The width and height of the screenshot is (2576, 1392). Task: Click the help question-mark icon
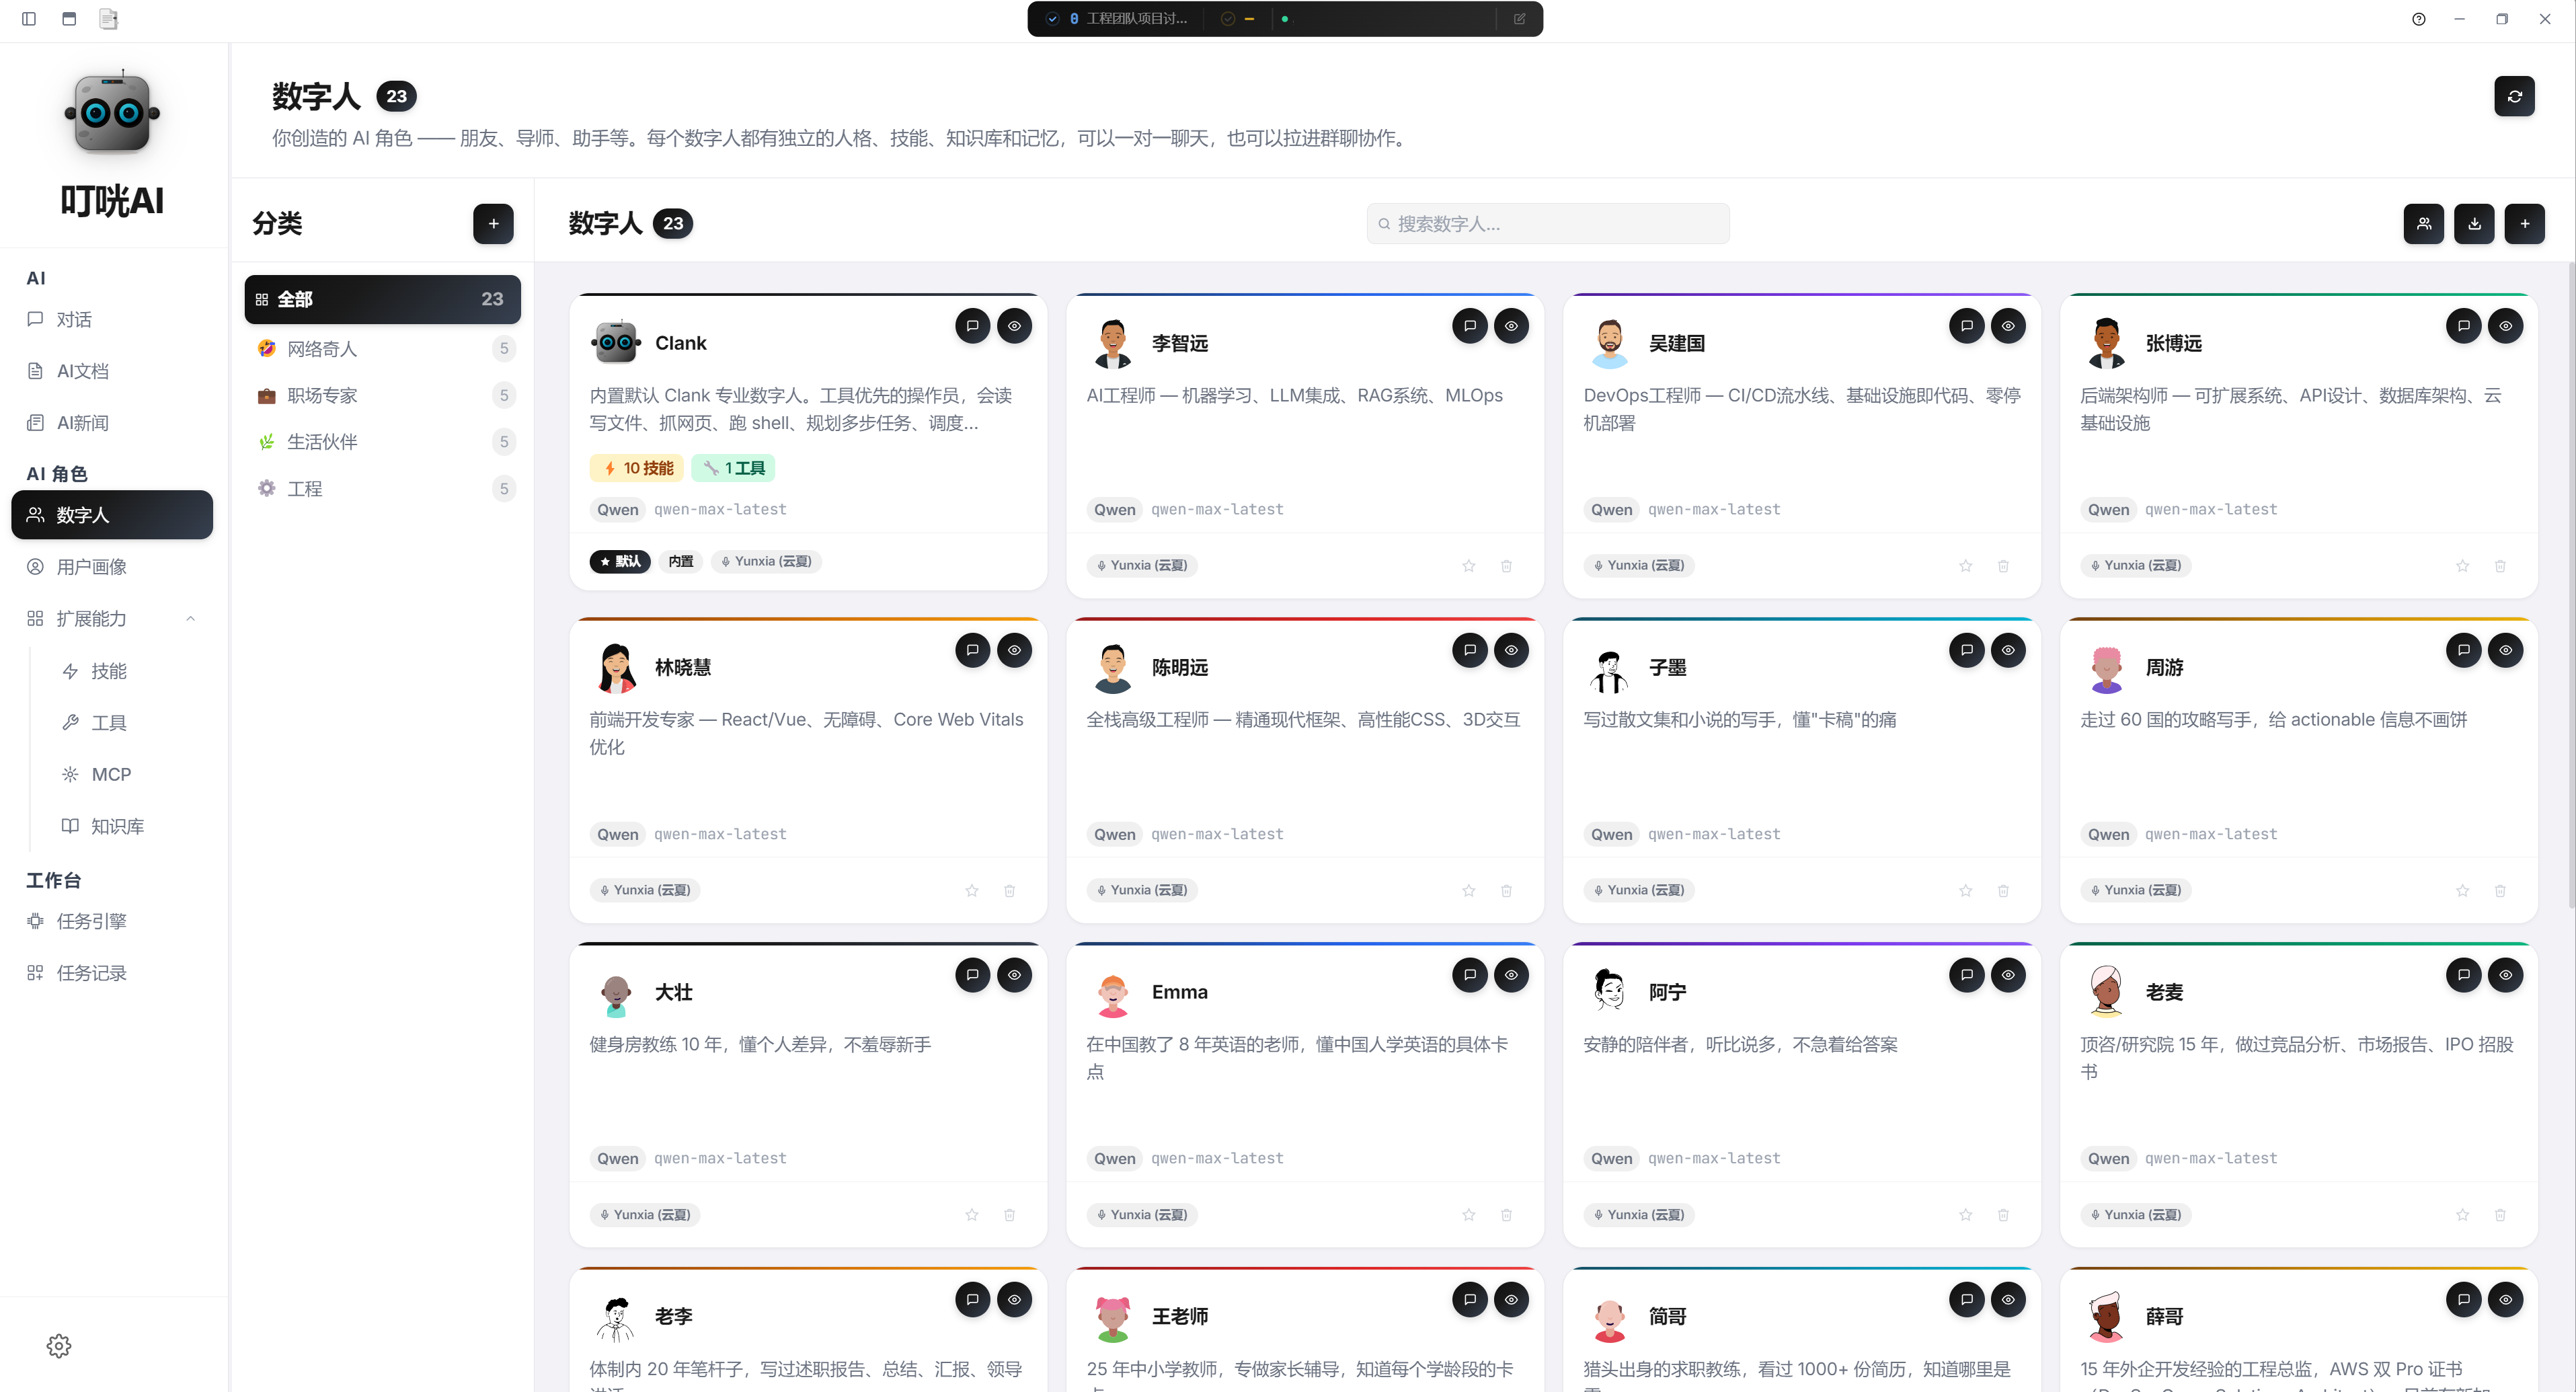tap(2418, 19)
